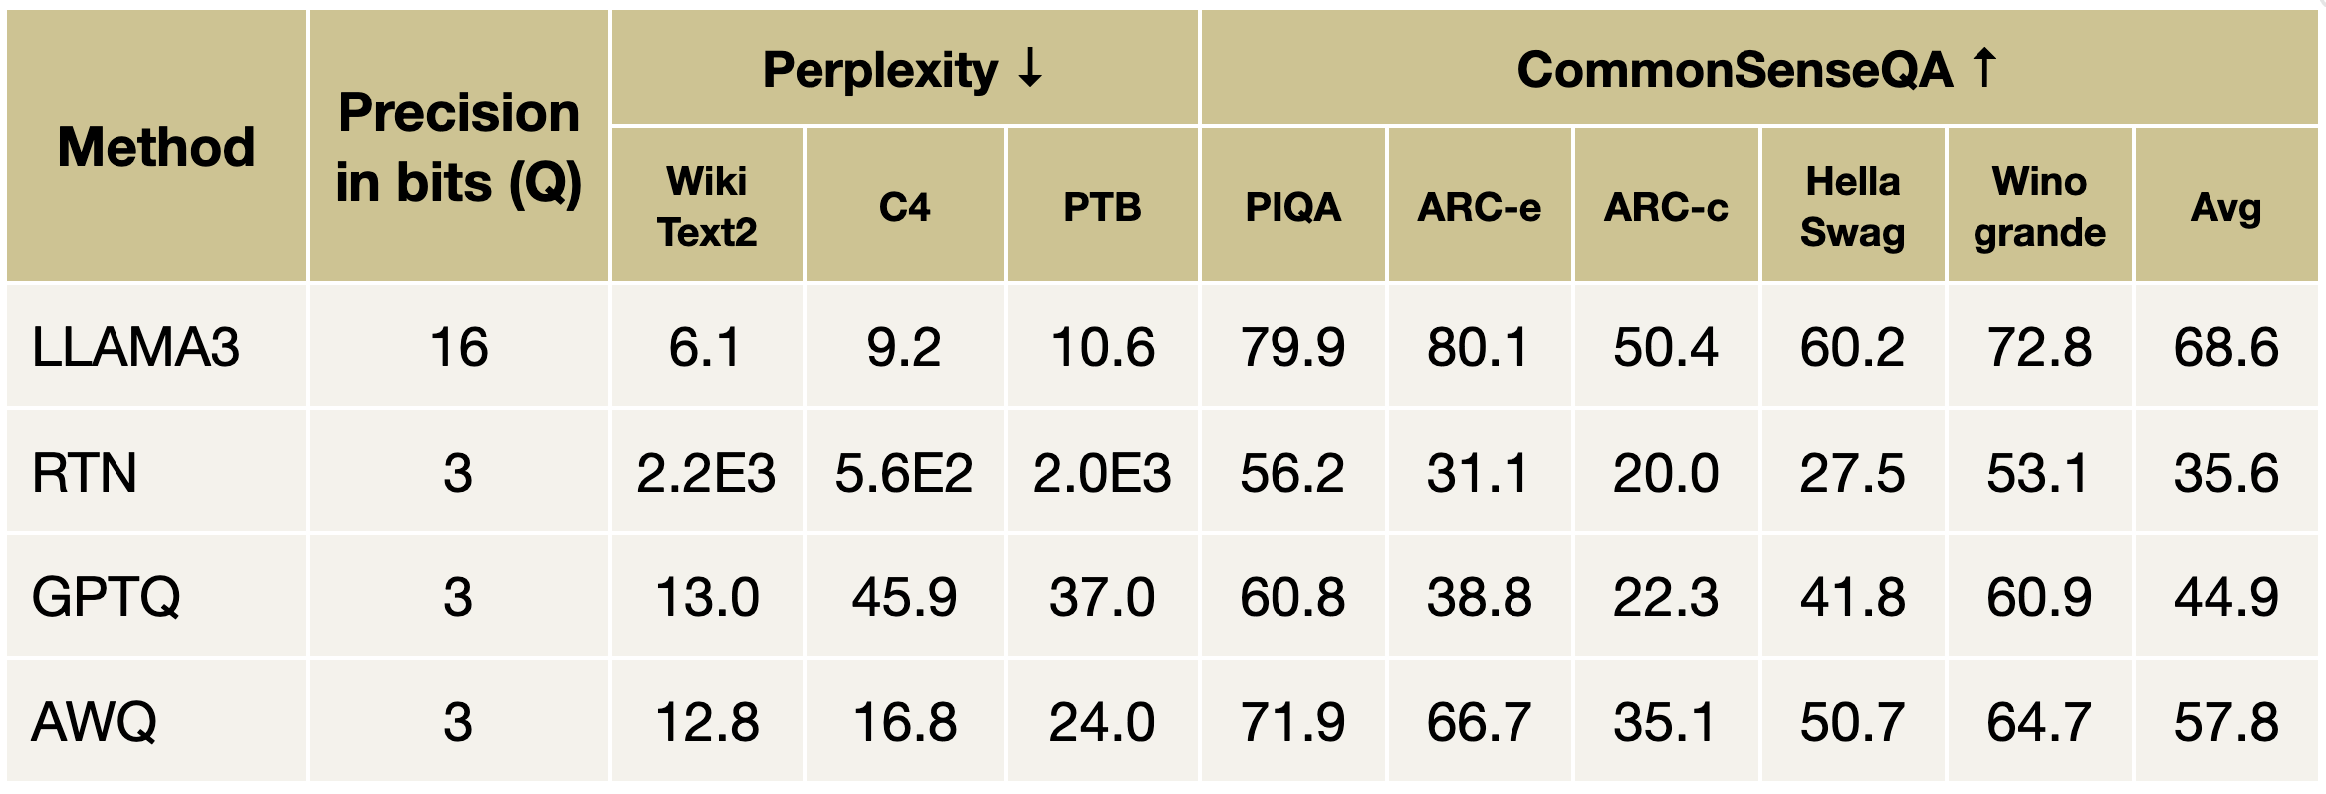
Task: Select the ARC-e column header
Action: [x=1480, y=207]
